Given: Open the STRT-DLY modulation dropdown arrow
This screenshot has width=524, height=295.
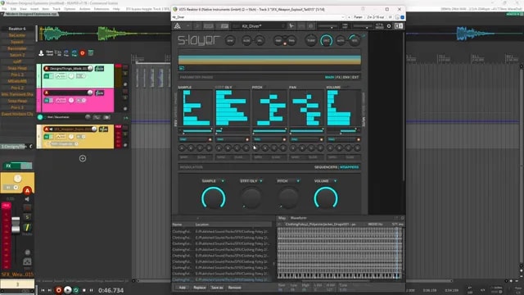Looking at the screenshot, I should click(261, 181).
